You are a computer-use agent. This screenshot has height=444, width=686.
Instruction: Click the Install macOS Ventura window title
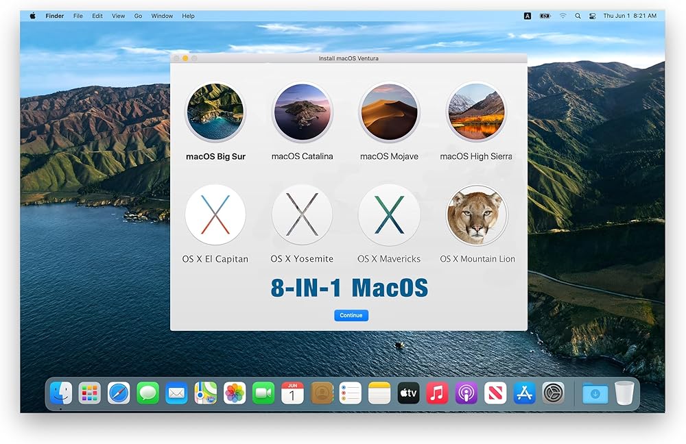pos(348,58)
